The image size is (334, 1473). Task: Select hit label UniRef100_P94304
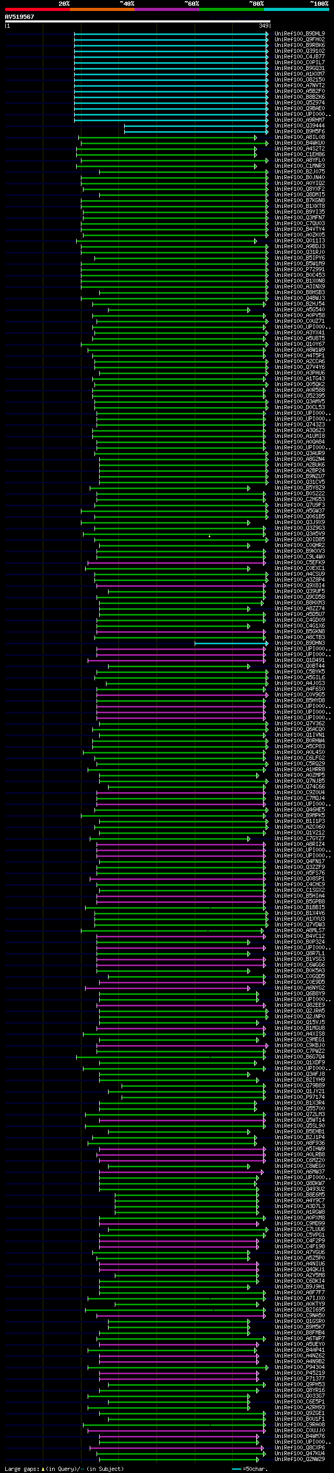[299, 1367]
